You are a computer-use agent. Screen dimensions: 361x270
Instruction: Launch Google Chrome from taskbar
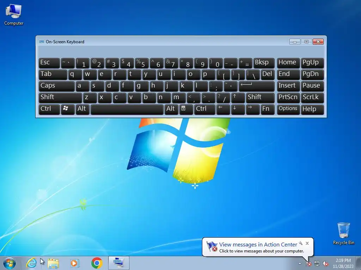[x=97, y=263]
